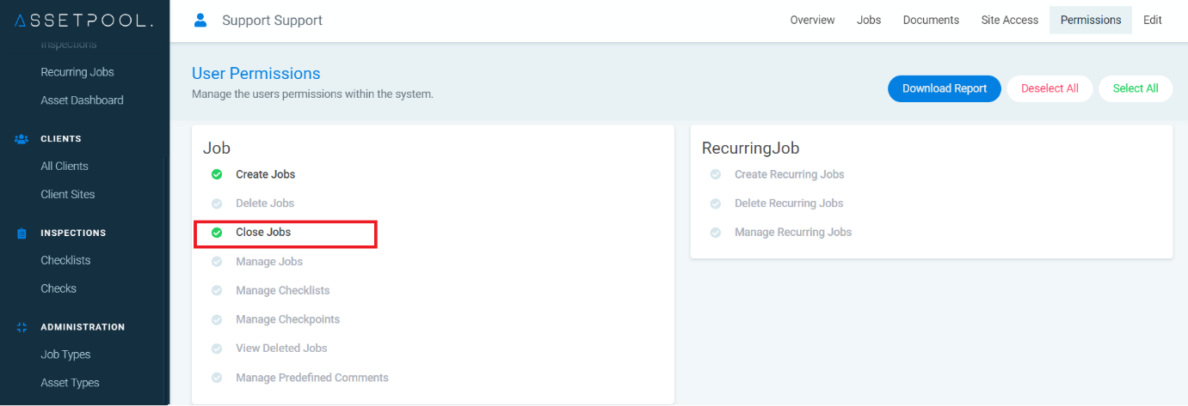
Task: Open the Documents tab
Action: pos(931,20)
